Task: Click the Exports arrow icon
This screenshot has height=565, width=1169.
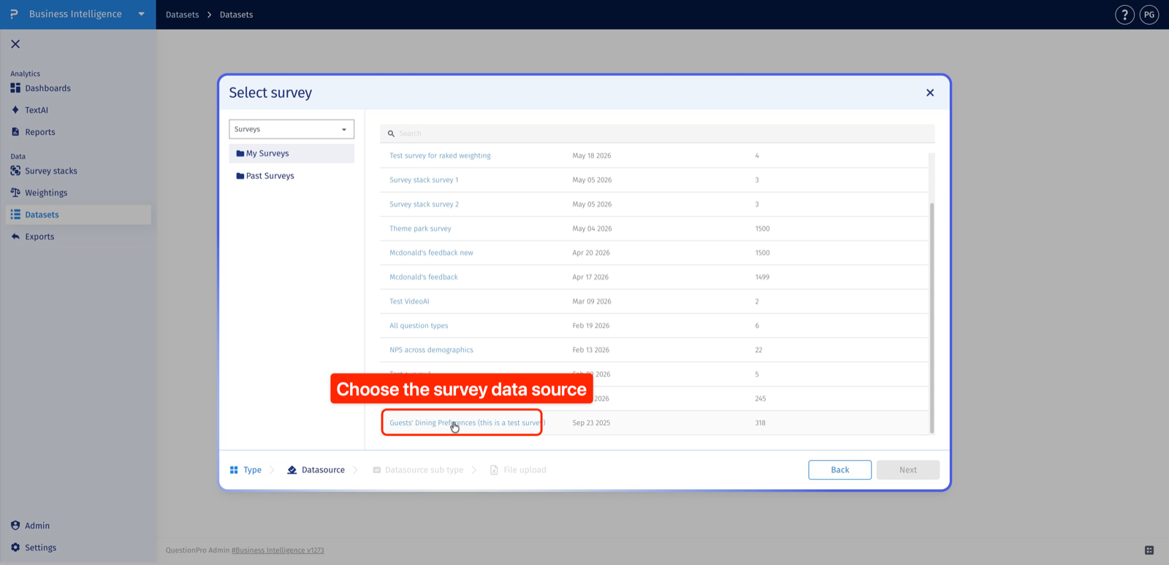Action: pos(15,237)
